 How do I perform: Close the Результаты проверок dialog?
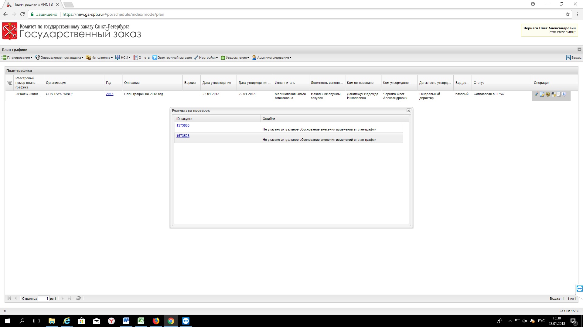point(409,111)
